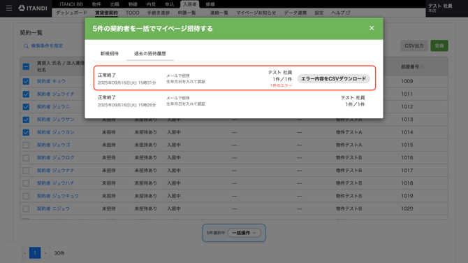Go to 連絡一覧 submenu
468x263 pixels.
219,13
